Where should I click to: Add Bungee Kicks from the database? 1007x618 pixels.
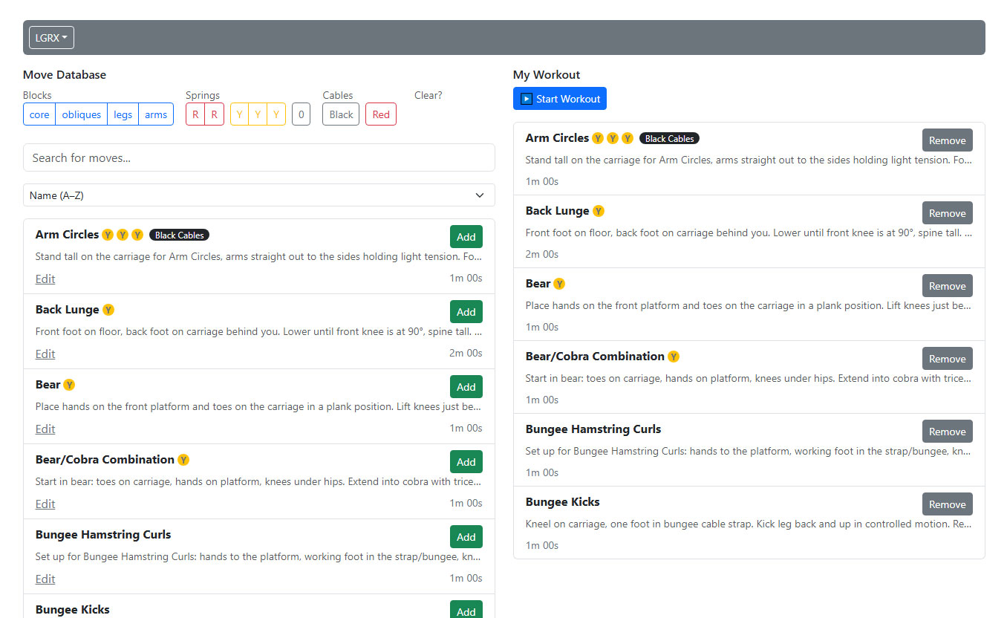466,611
